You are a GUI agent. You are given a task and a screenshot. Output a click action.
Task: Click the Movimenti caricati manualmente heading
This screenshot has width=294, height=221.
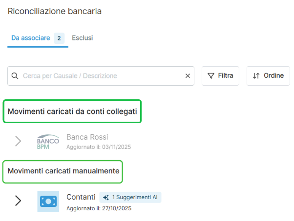63,171
